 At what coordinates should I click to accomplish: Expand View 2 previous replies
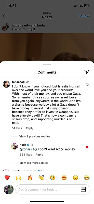(x=35, y=136)
